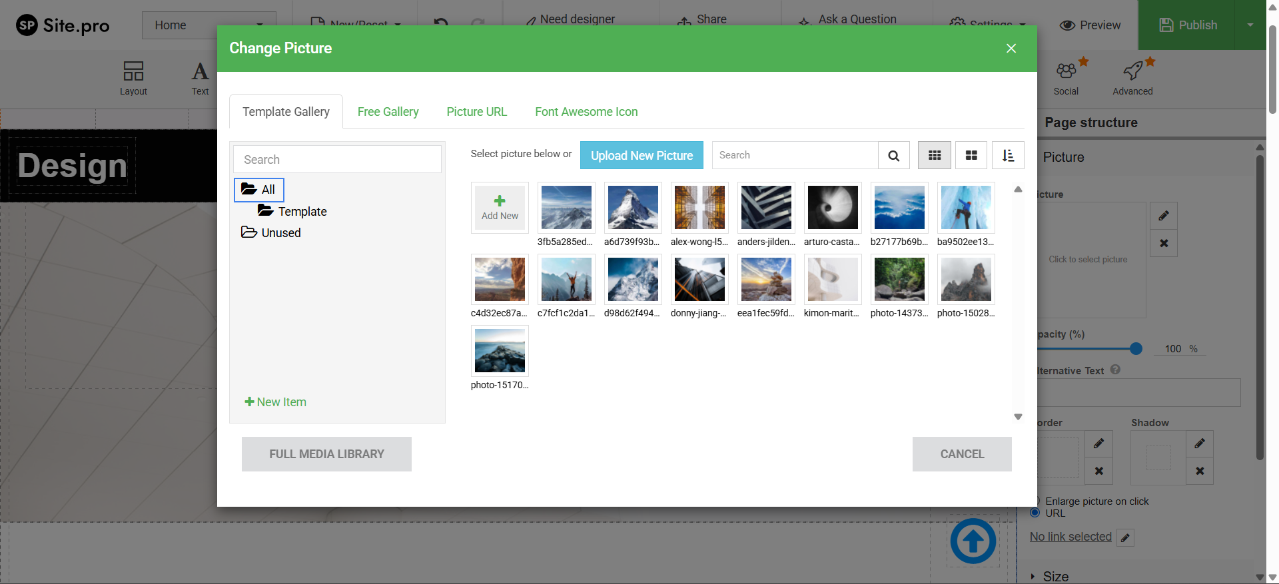Expand the Size section

(x=1055, y=576)
